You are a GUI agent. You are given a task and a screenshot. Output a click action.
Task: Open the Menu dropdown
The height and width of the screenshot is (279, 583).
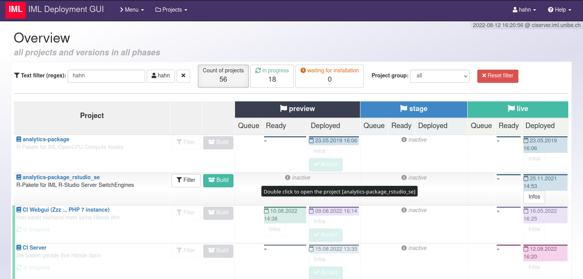(x=132, y=10)
